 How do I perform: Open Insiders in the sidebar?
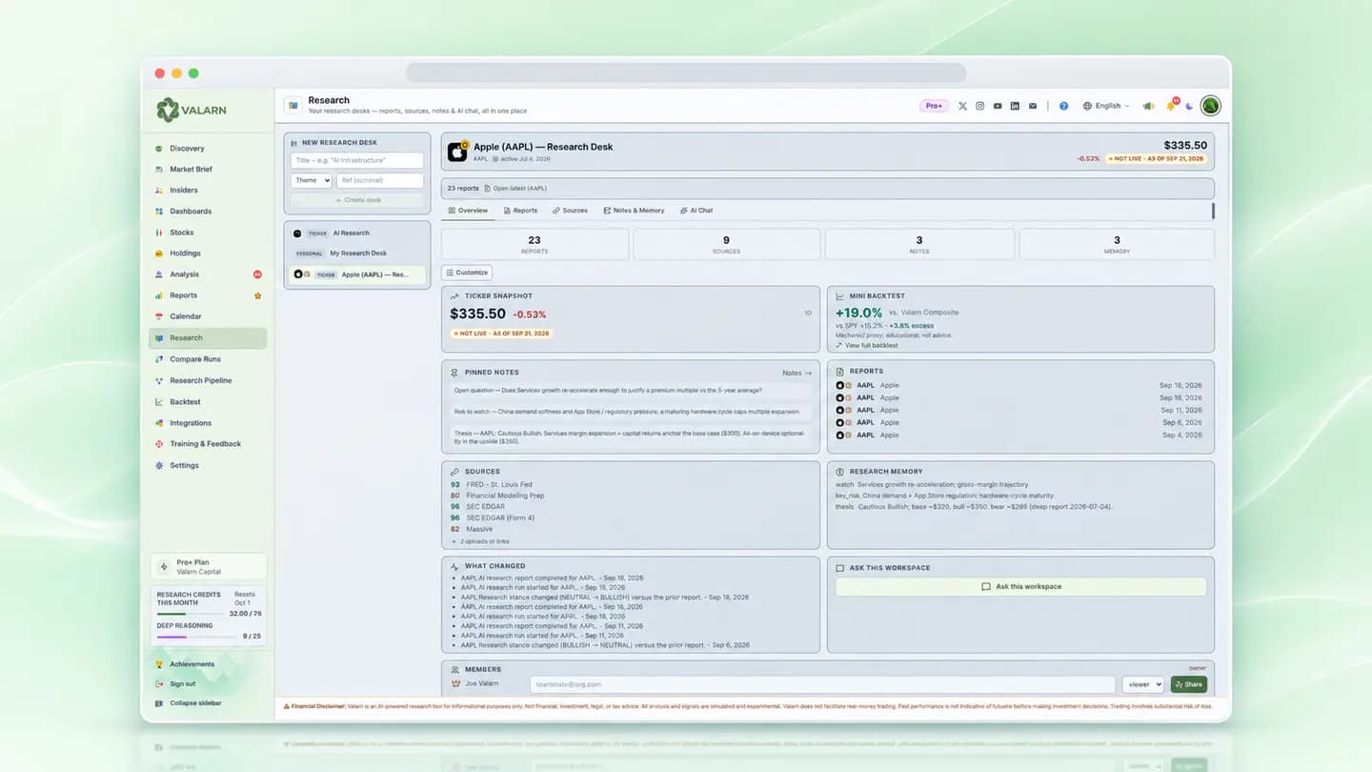[x=208, y=191]
